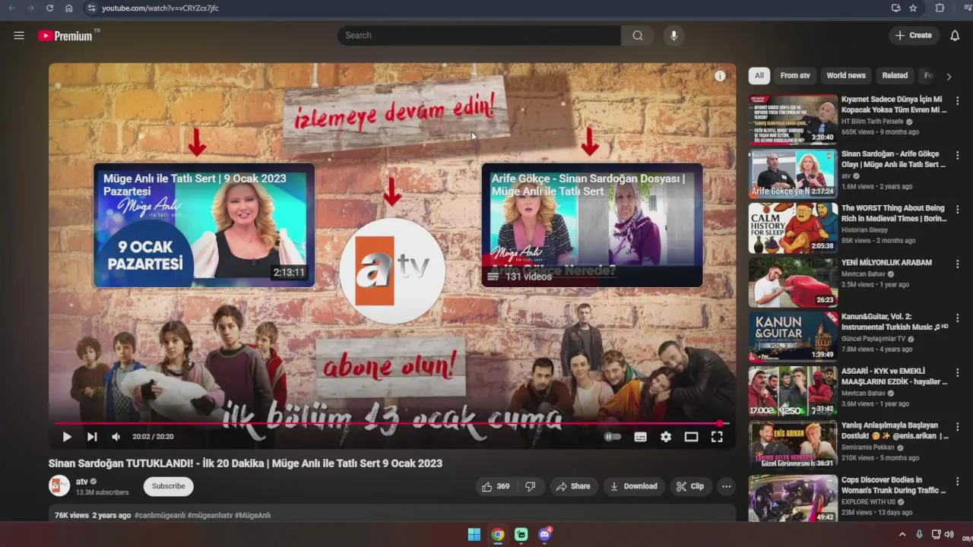Reload the browser page
The width and height of the screenshot is (973, 547).
tap(49, 8)
